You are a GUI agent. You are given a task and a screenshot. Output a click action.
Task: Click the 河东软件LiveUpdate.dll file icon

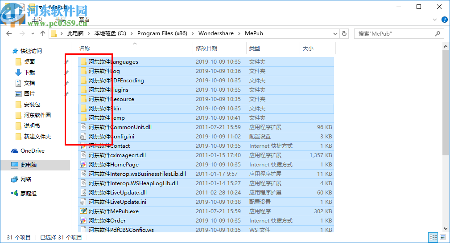(x=83, y=193)
